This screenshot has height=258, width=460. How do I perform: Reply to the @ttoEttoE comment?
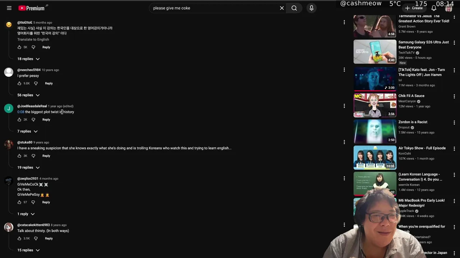[46, 47]
